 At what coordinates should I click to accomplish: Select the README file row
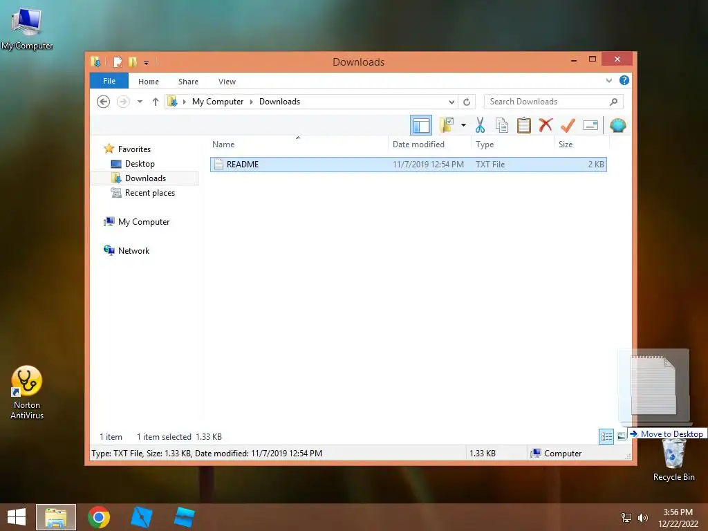coord(408,165)
